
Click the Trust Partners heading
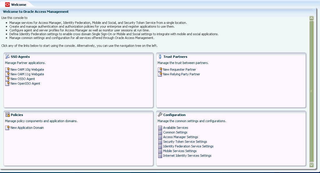point(175,57)
